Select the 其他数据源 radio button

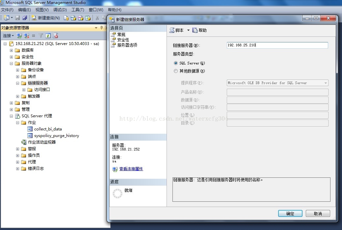pyautogui.click(x=175, y=71)
